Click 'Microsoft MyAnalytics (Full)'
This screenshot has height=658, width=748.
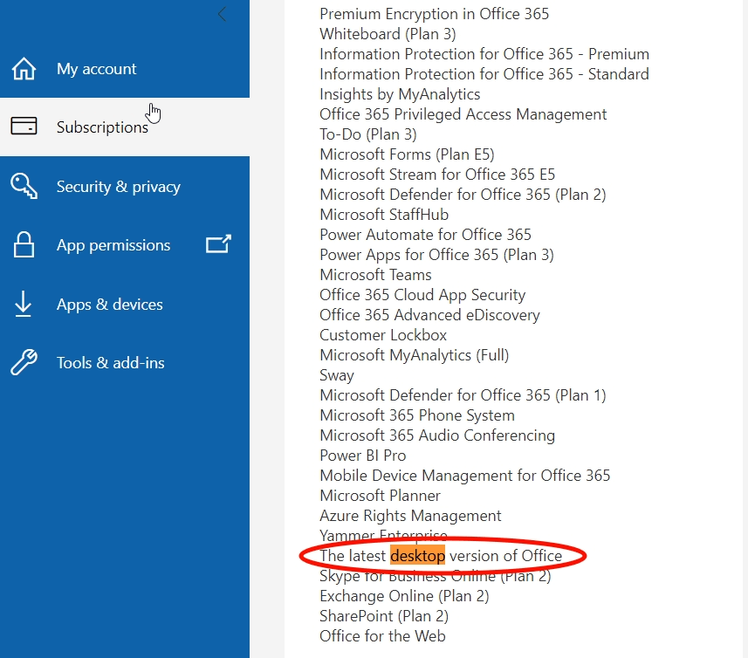[x=414, y=355]
